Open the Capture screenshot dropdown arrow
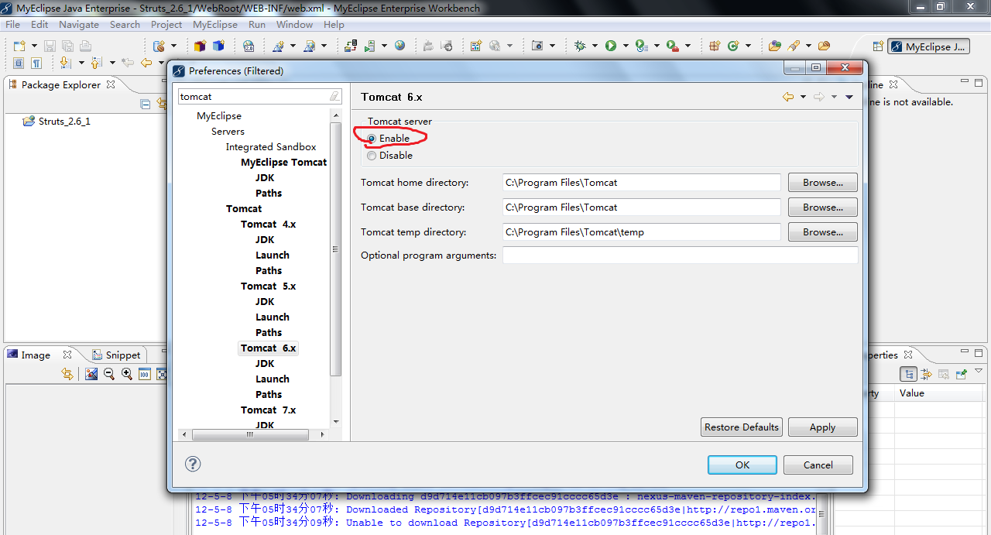This screenshot has height=535, width=991. tap(552, 46)
